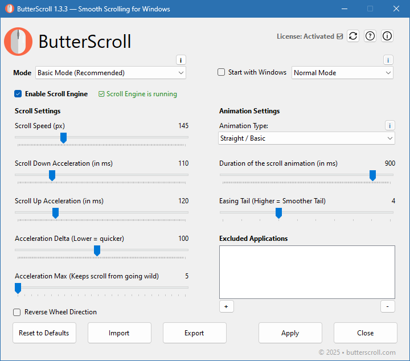Open the Normal Mode startup dropdown

342,73
